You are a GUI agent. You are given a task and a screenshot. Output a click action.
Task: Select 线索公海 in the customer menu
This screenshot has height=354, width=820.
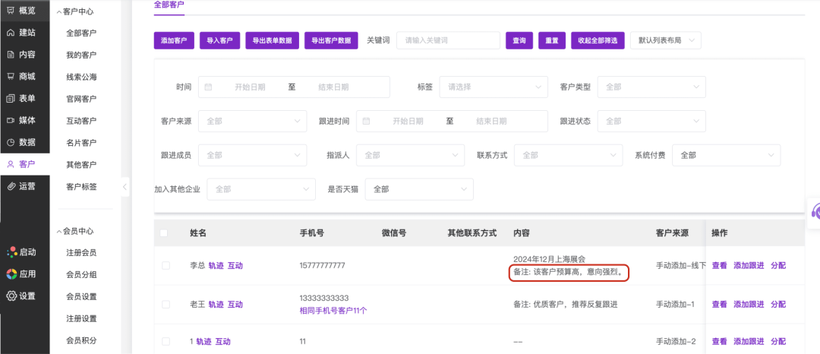(x=81, y=77)
